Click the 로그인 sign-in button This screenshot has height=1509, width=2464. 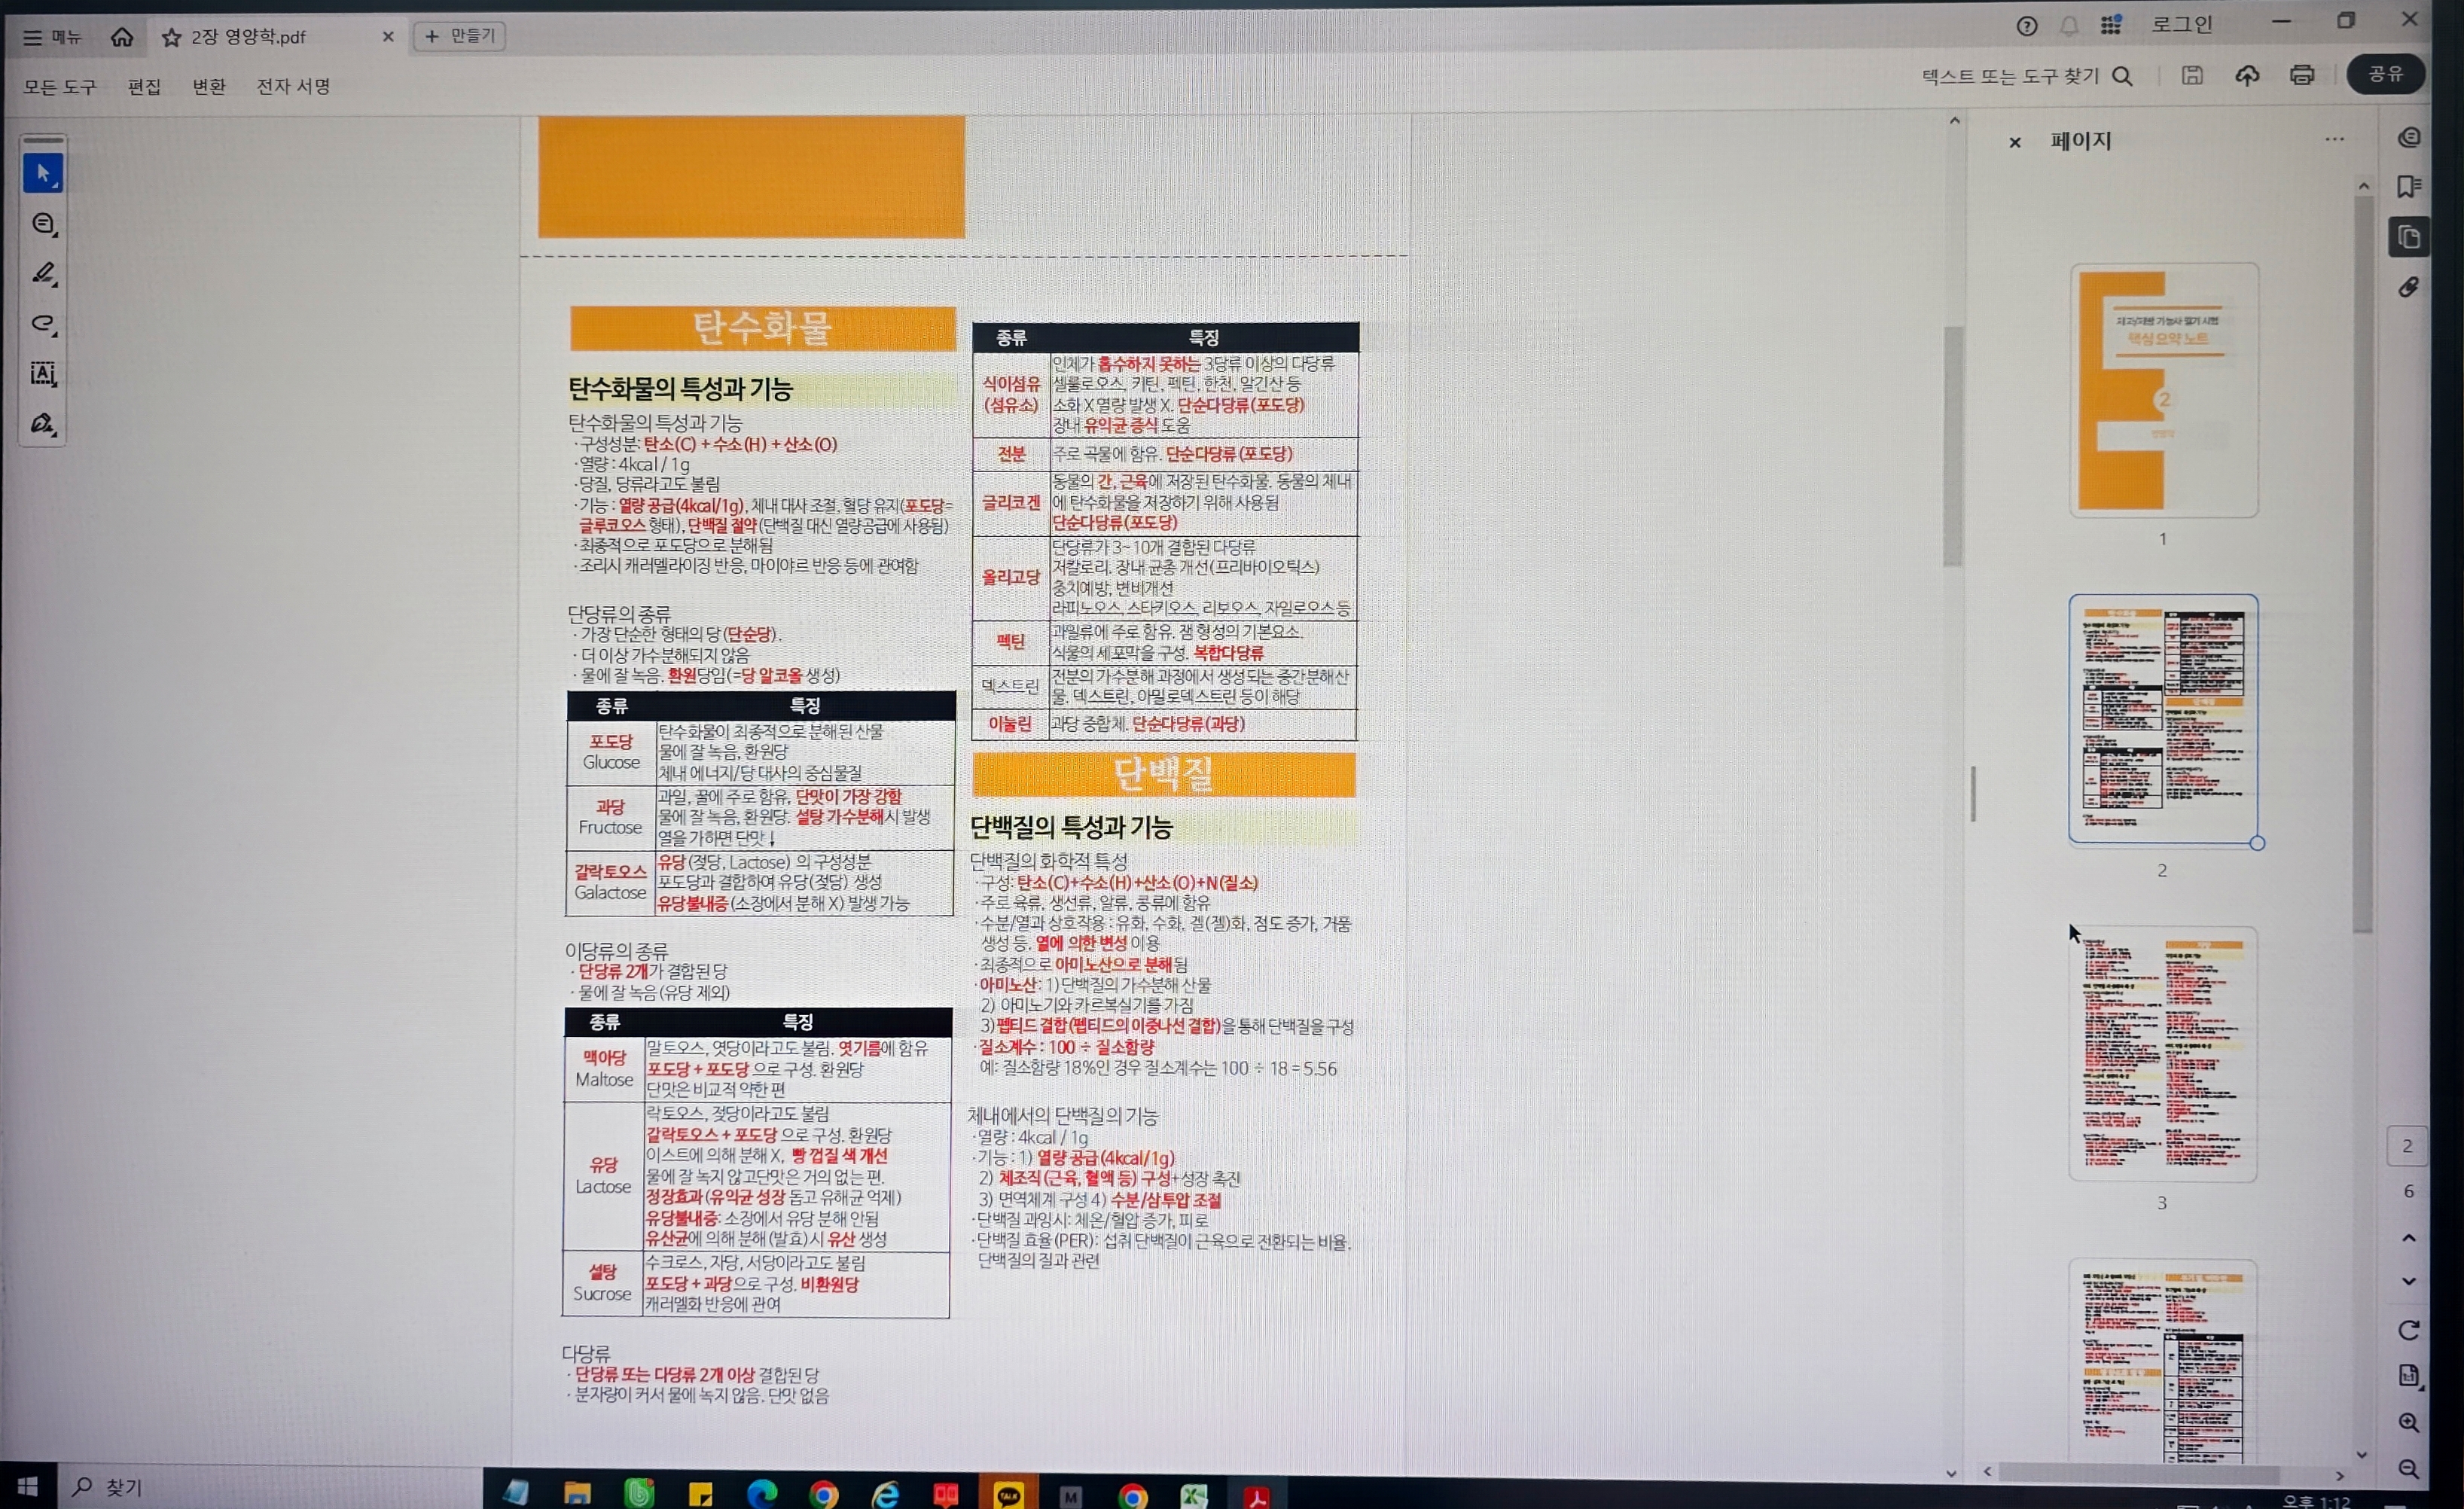tap(2182, 24)
